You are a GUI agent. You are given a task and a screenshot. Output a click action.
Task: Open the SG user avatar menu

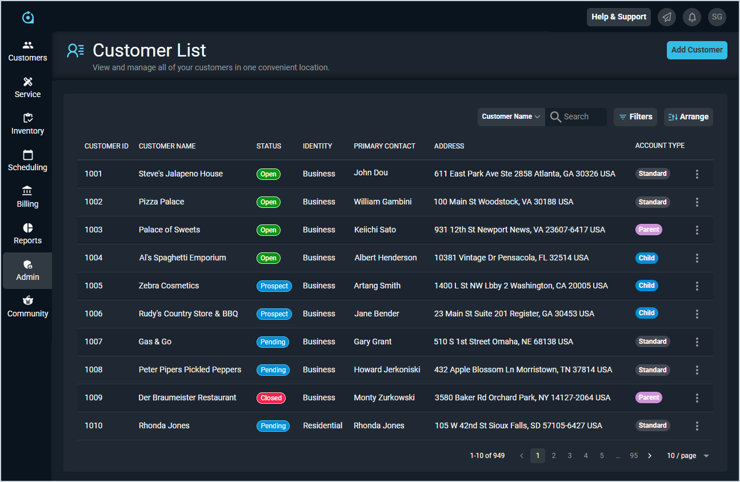click(x=717, y=17)
